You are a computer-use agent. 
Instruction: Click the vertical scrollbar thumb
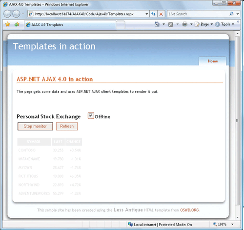(x=237, y=121)
